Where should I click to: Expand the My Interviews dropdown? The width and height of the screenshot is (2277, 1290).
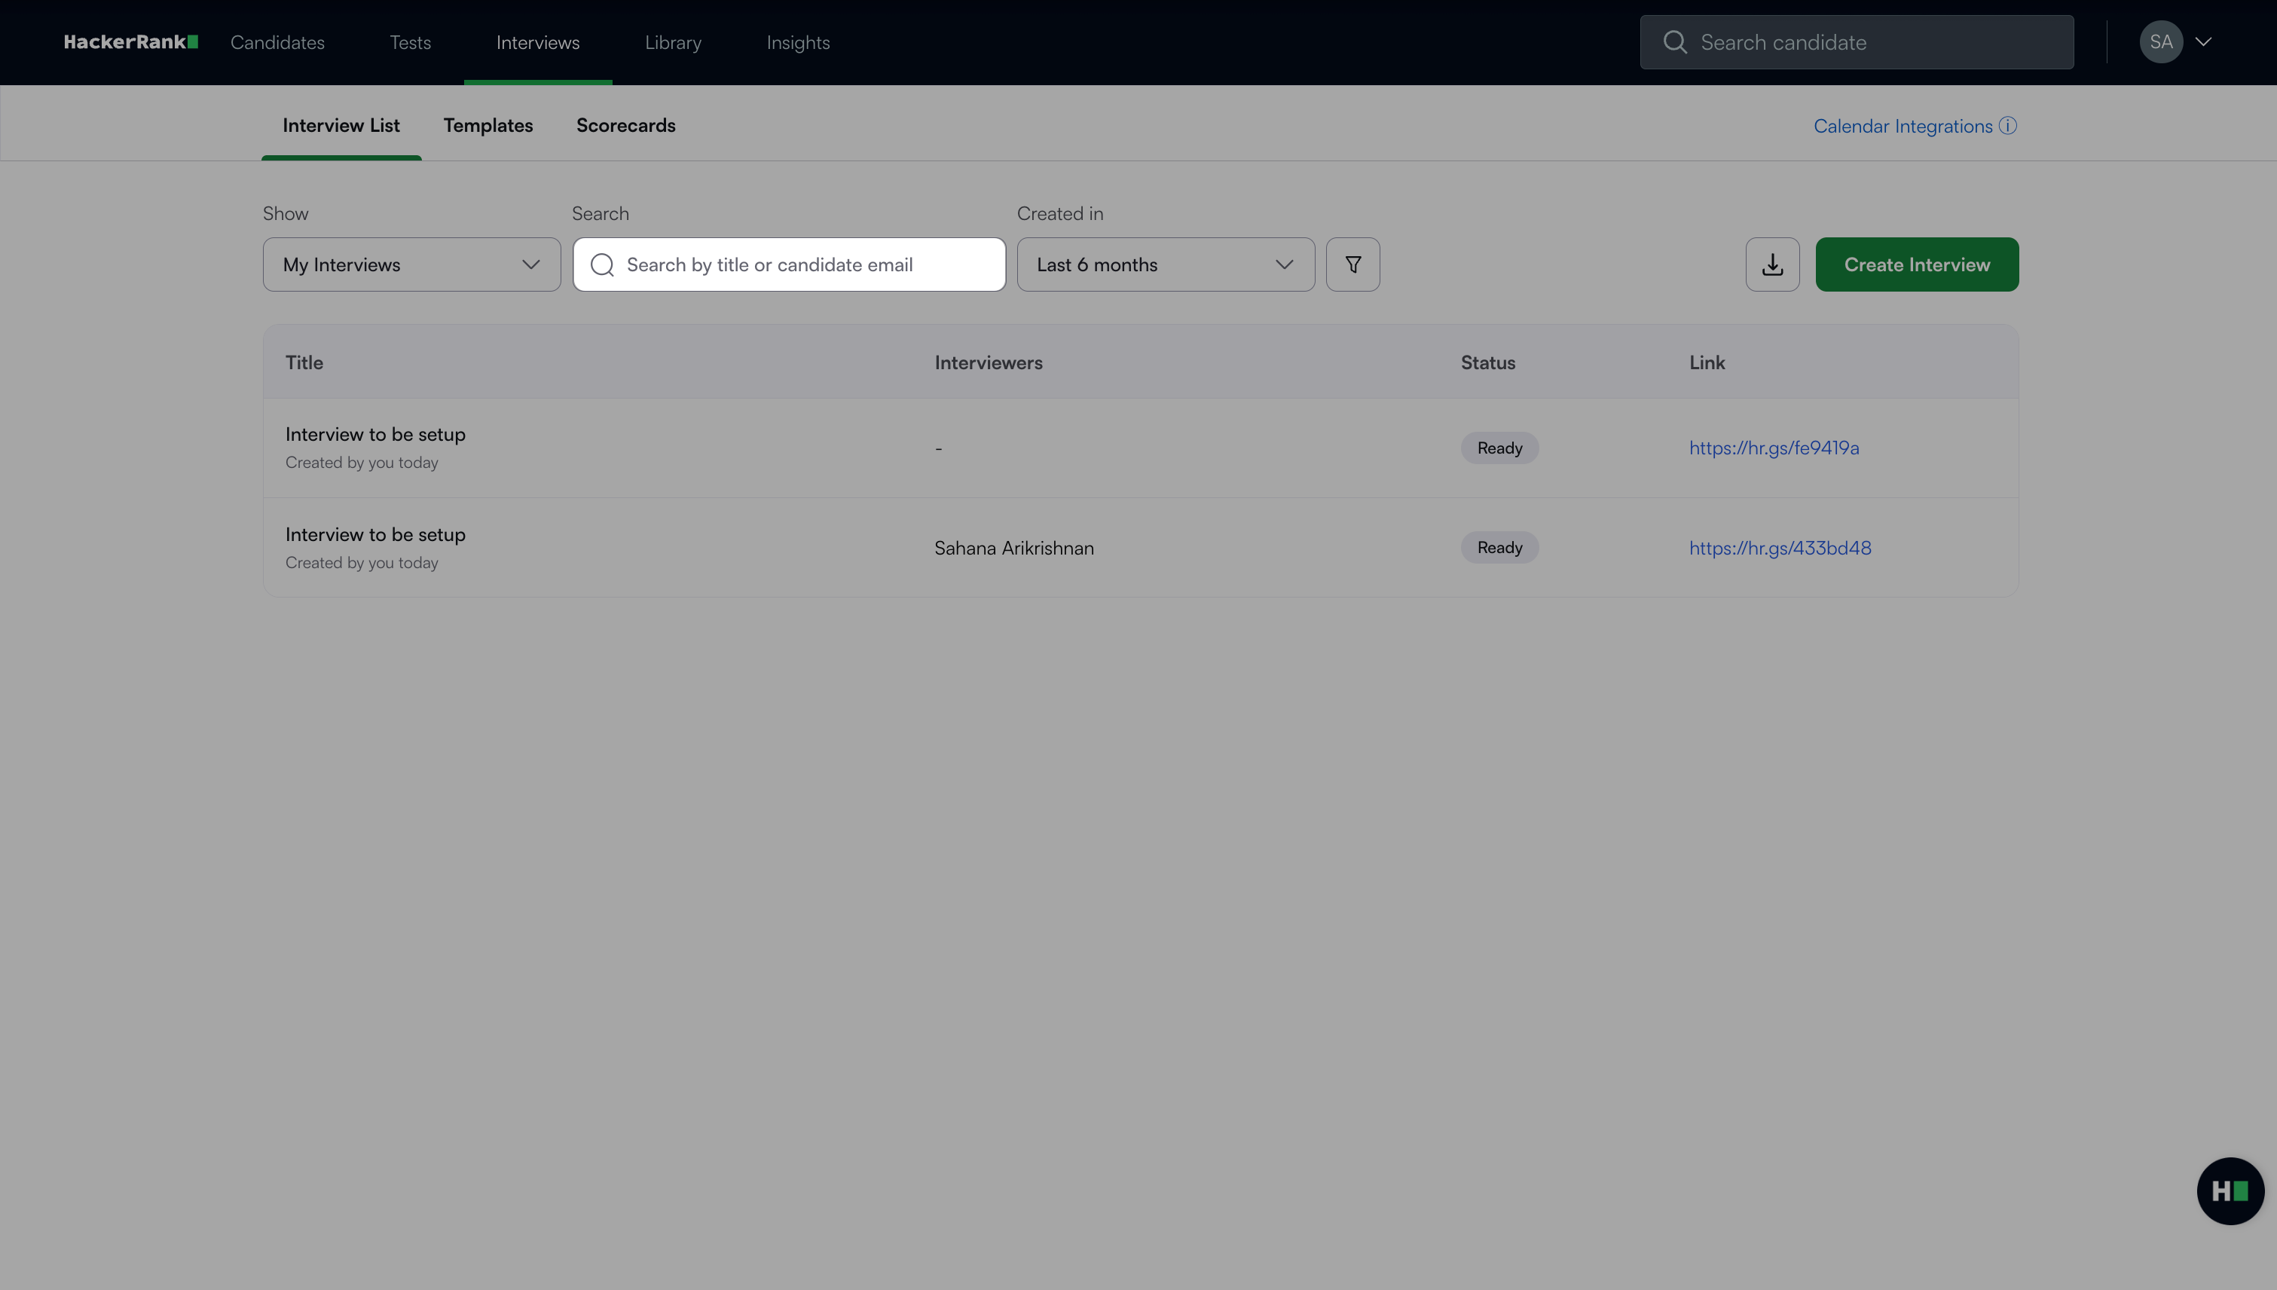tap(412, 264)
